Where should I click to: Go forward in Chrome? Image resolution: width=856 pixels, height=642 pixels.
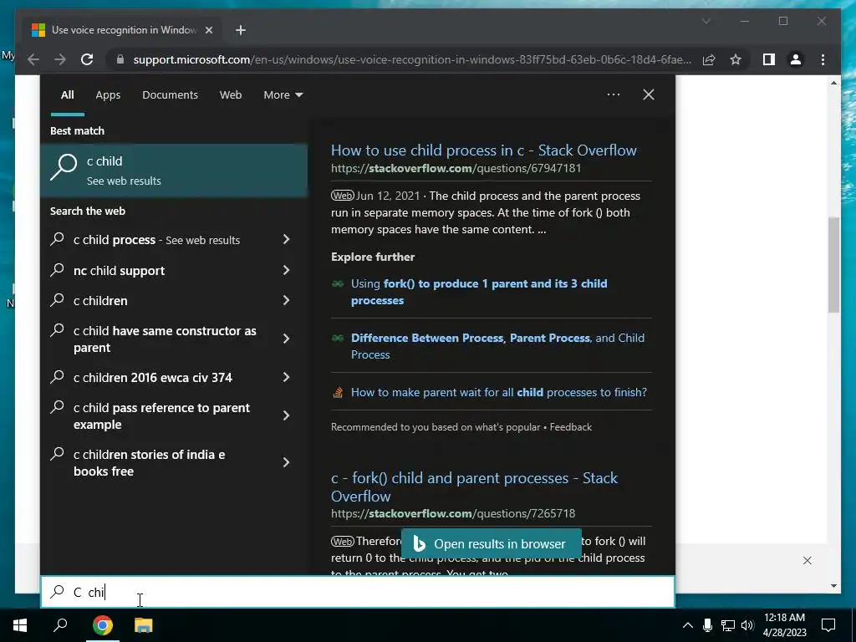click(x=60, y=59)
